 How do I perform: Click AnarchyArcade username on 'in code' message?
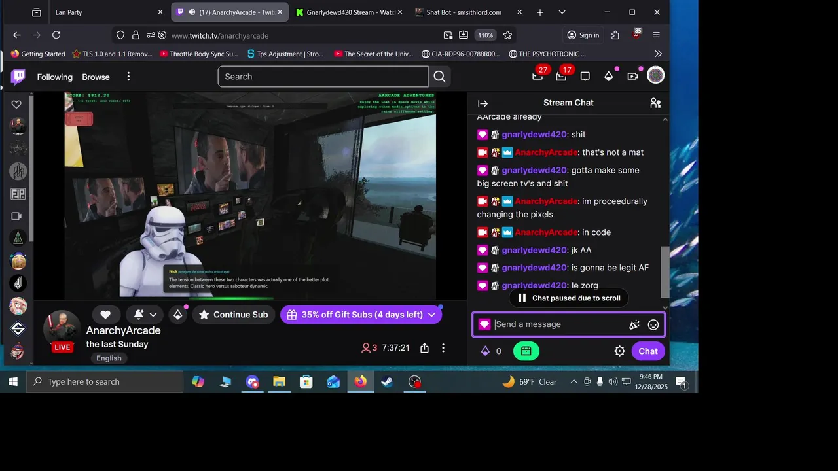pos(547,232)
